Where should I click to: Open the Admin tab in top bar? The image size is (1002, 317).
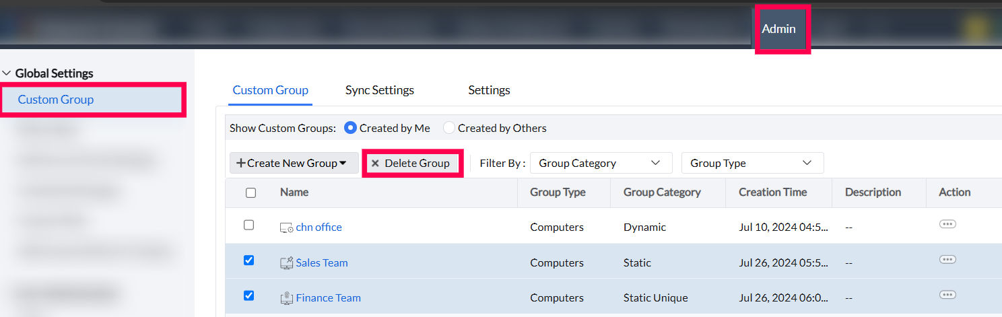click(x=779, y=29)
